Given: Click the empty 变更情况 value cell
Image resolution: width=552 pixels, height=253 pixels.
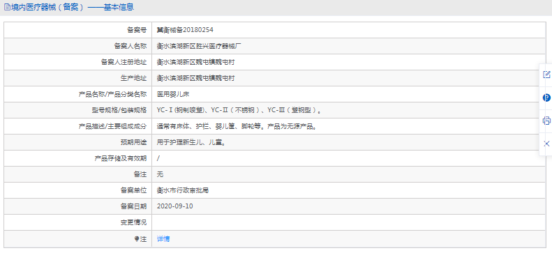Looking at the screenshot, I should [x=348, y=222].
